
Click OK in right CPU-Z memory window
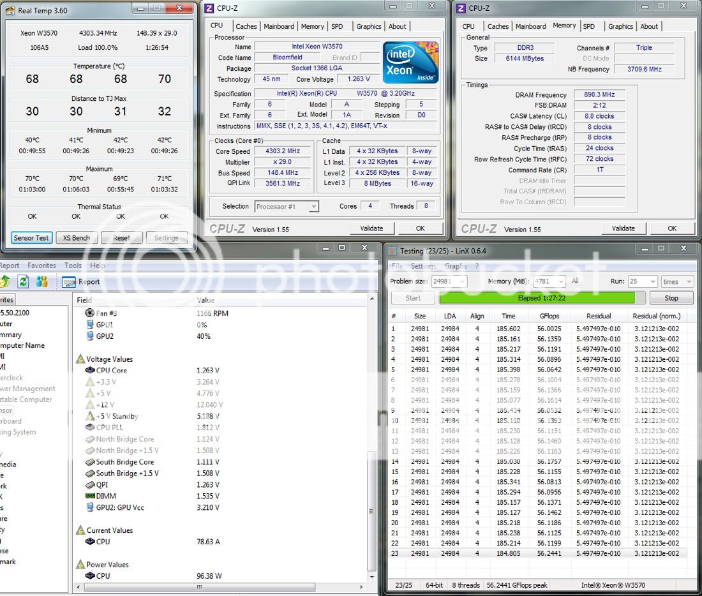[673, 228]
